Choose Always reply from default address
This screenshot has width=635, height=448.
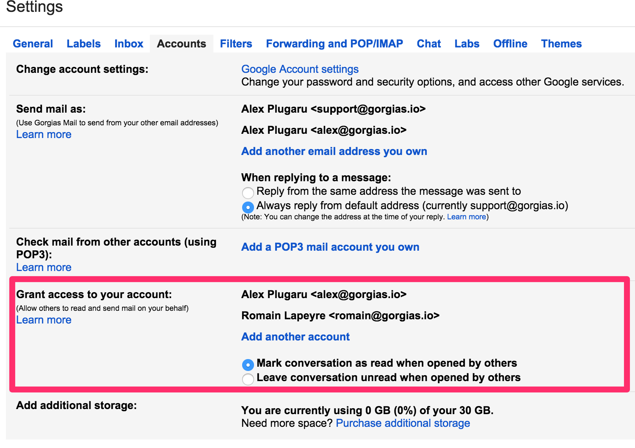[248, 207]
